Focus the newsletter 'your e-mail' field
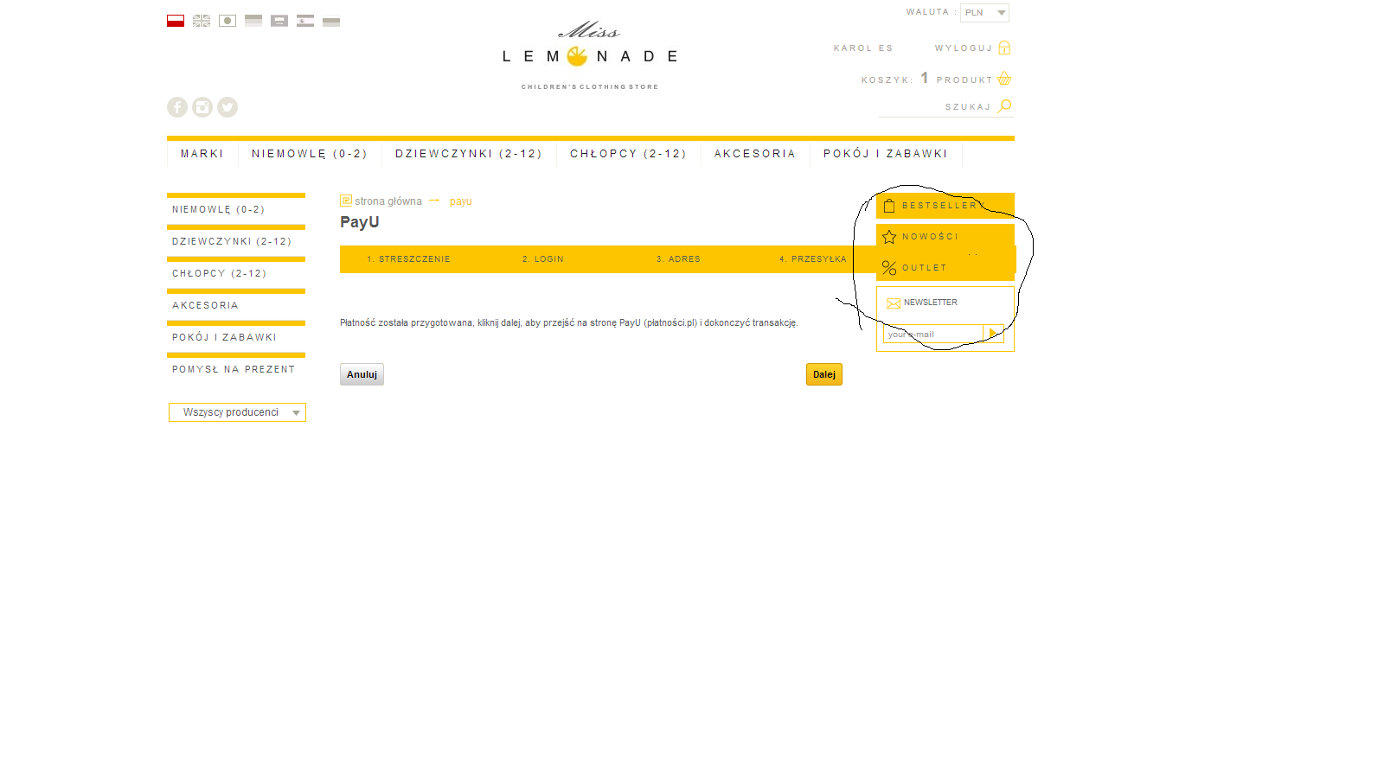 coord(933,334)
